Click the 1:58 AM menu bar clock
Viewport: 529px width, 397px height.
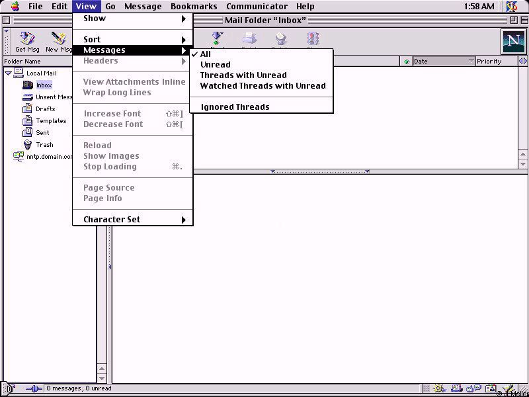[x=479, y=7]
